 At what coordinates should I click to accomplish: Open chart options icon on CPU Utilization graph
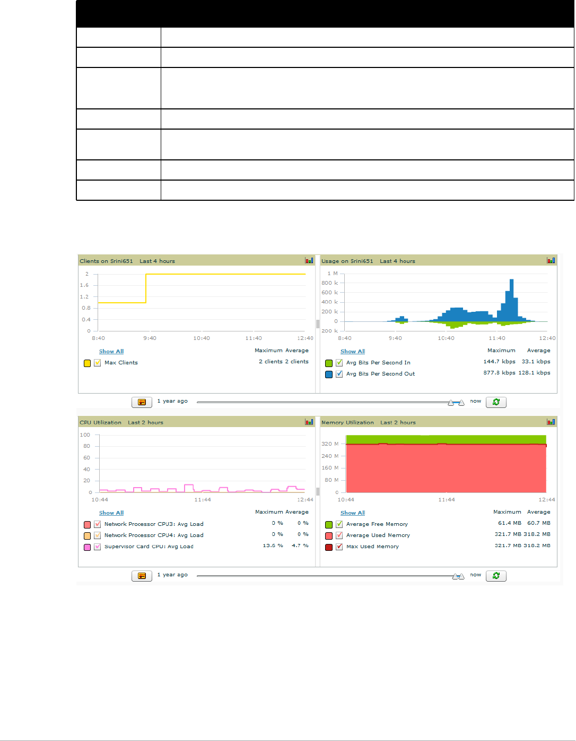pyautogui.click(x=309, y=422)
